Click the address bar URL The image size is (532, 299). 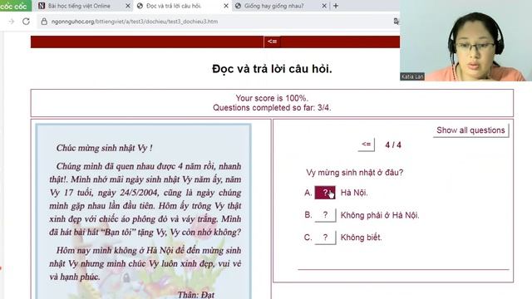coord(135,22)
